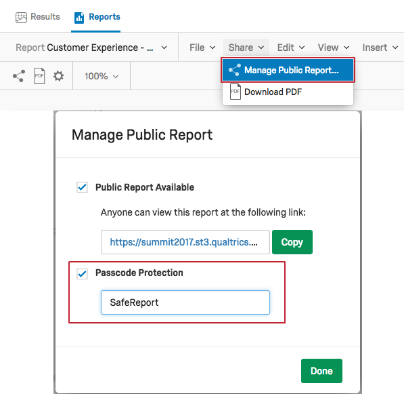This screenshot has height=394, width=404.
Task: Click the Manage Public Report dialog title
Action: pyautogui.click(x=142, y=135)
